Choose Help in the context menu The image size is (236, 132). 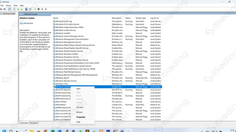82,122
